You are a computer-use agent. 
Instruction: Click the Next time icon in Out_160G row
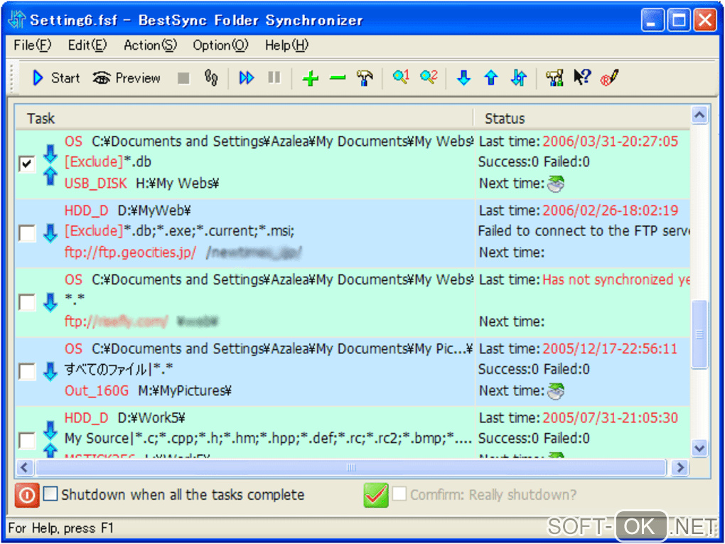tap(556, 391)
